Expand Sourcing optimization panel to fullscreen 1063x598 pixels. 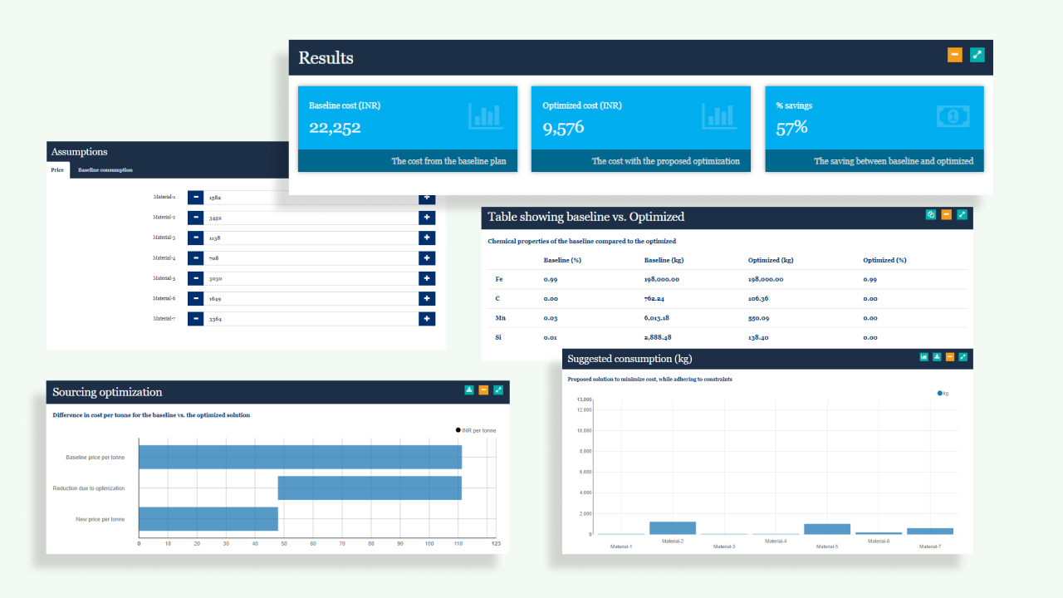click(x=498, y=390)
